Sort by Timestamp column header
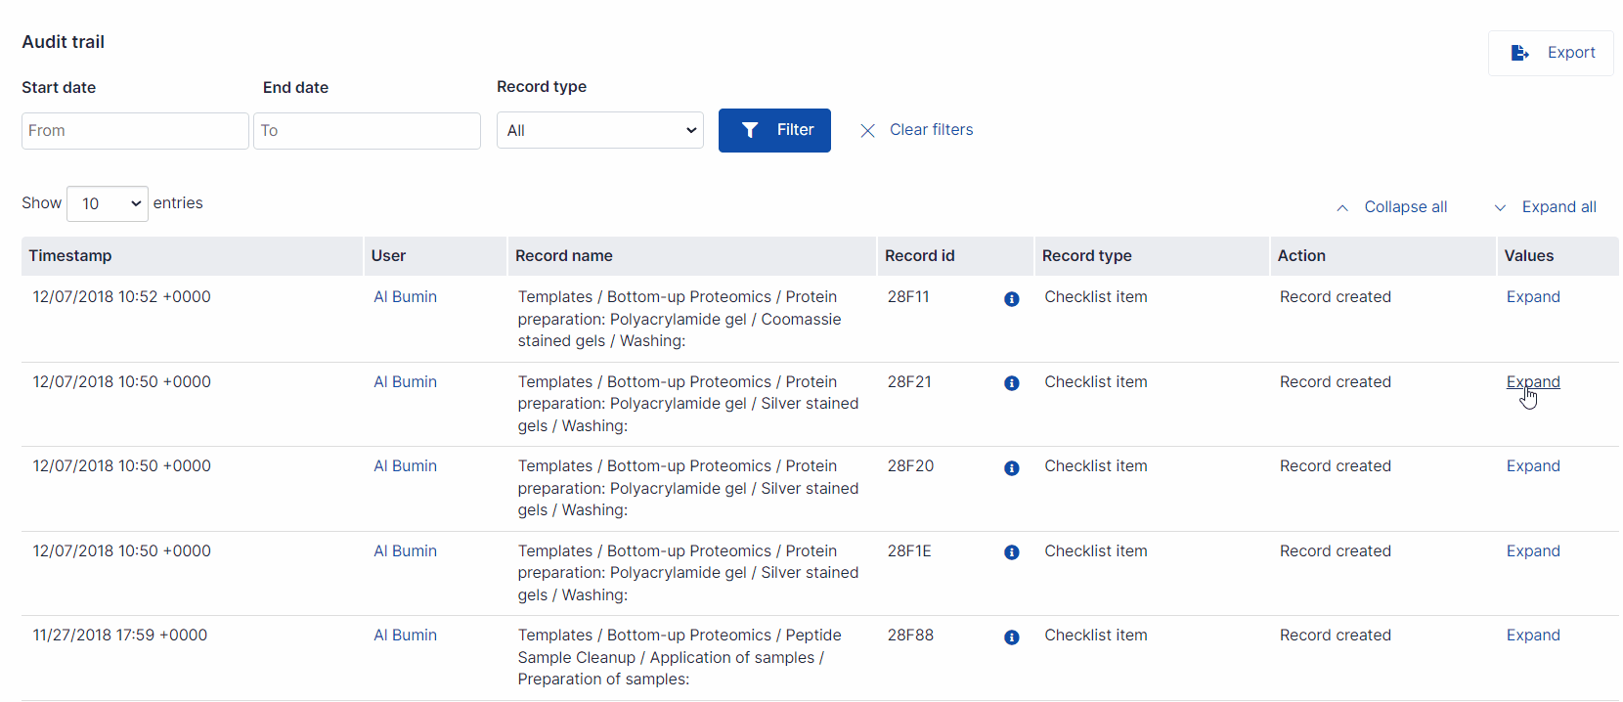This screenshot has height=702, width=1623. (70, 256)
